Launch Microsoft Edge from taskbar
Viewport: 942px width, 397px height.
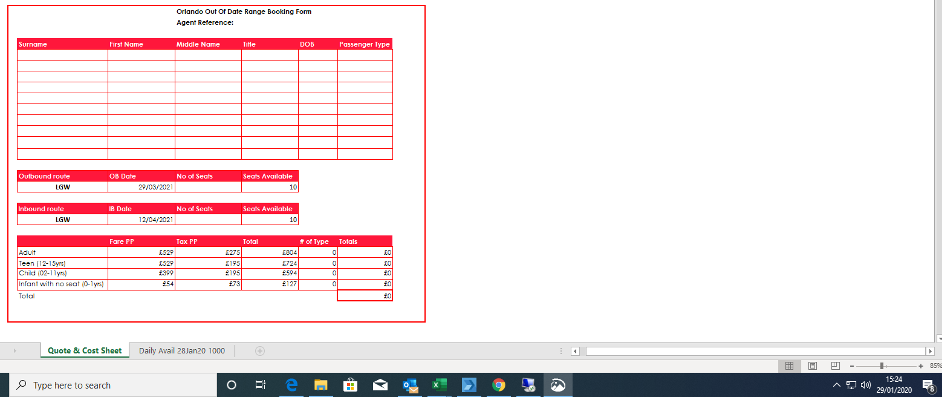click(x=291, y=385)
